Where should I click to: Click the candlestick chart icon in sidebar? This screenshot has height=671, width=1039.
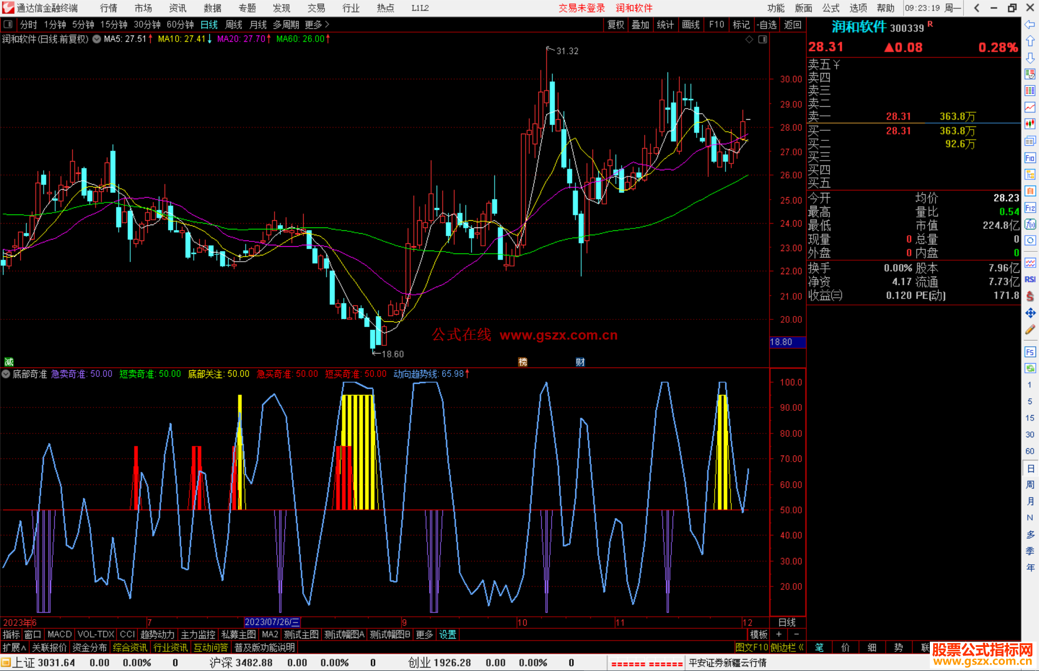point(1030,124)
